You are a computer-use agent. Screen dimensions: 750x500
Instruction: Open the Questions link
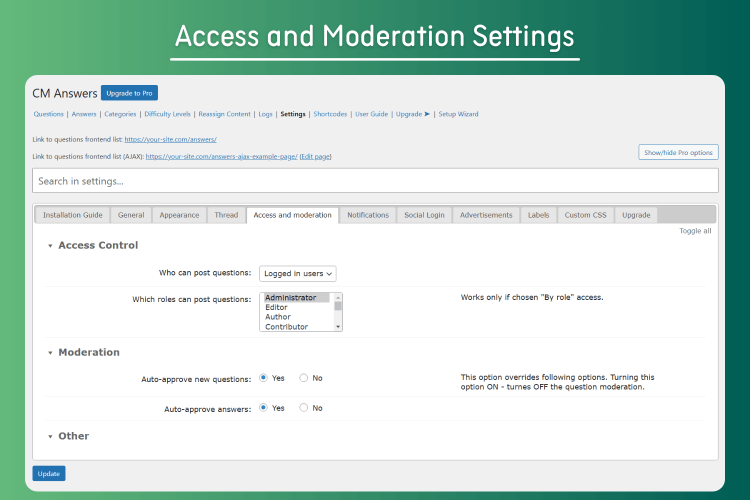pos(48,114)
